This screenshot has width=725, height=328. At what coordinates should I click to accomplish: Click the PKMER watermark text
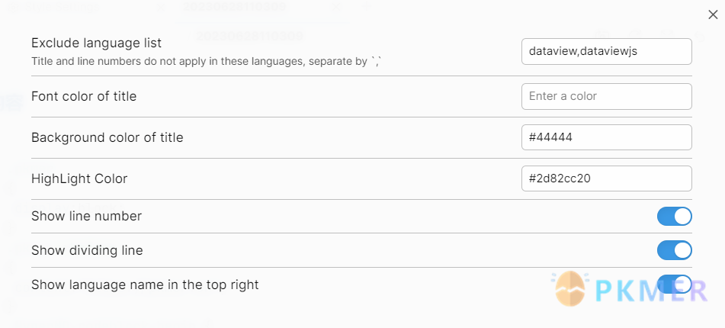coord(652,290)
